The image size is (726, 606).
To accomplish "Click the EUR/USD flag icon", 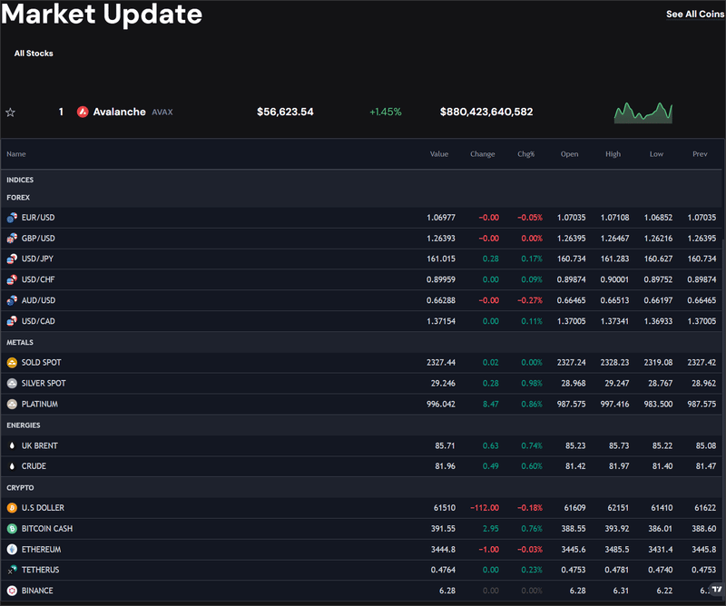I will click(x=12, y=218).
